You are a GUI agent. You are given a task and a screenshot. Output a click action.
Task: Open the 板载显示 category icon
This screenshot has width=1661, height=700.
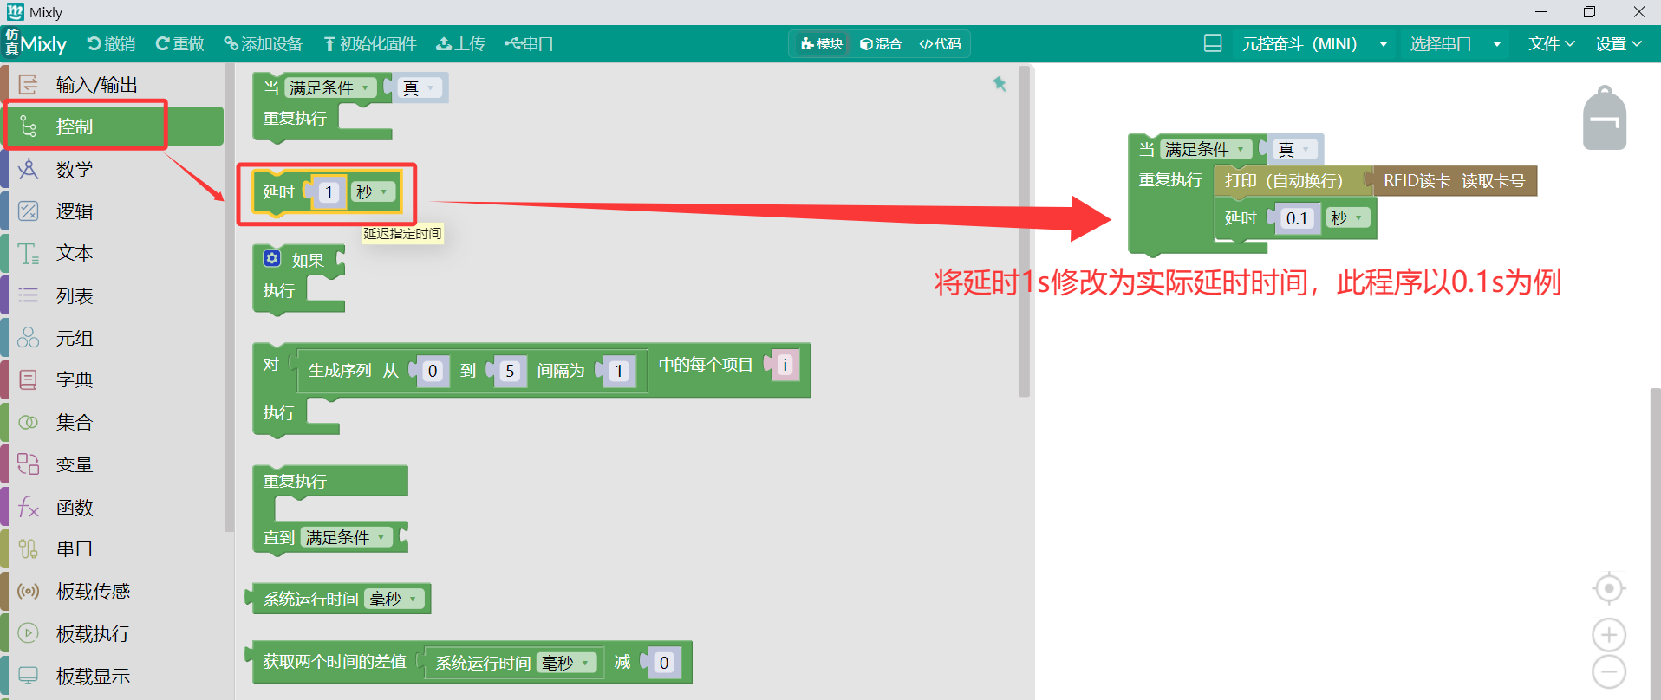[29, 676]
